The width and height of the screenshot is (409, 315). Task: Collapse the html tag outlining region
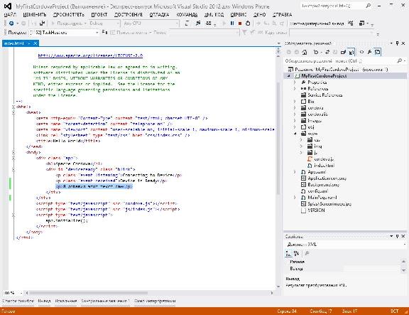click(x=13, y=107)
